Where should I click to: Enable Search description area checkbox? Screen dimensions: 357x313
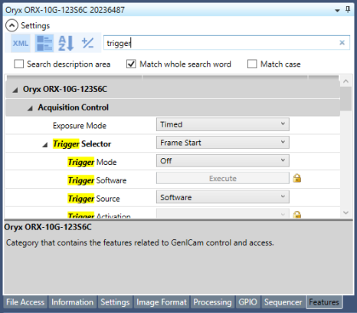click(x=18, y=64)
